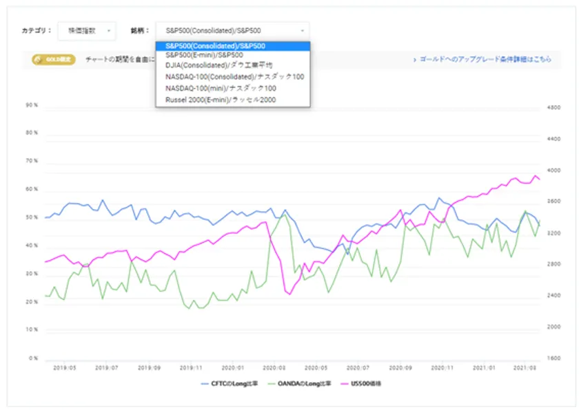The height and width of the screenshot is (412, 579).
Task: Click the 50 % left axis label
Action: point(32,217)
